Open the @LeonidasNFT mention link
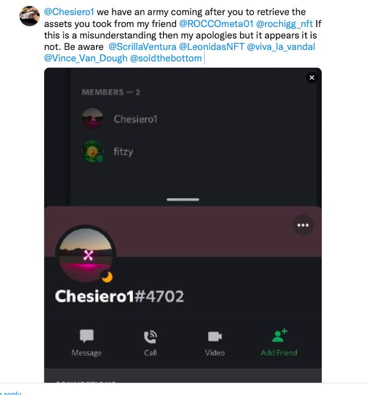 [x=212, y=46]
